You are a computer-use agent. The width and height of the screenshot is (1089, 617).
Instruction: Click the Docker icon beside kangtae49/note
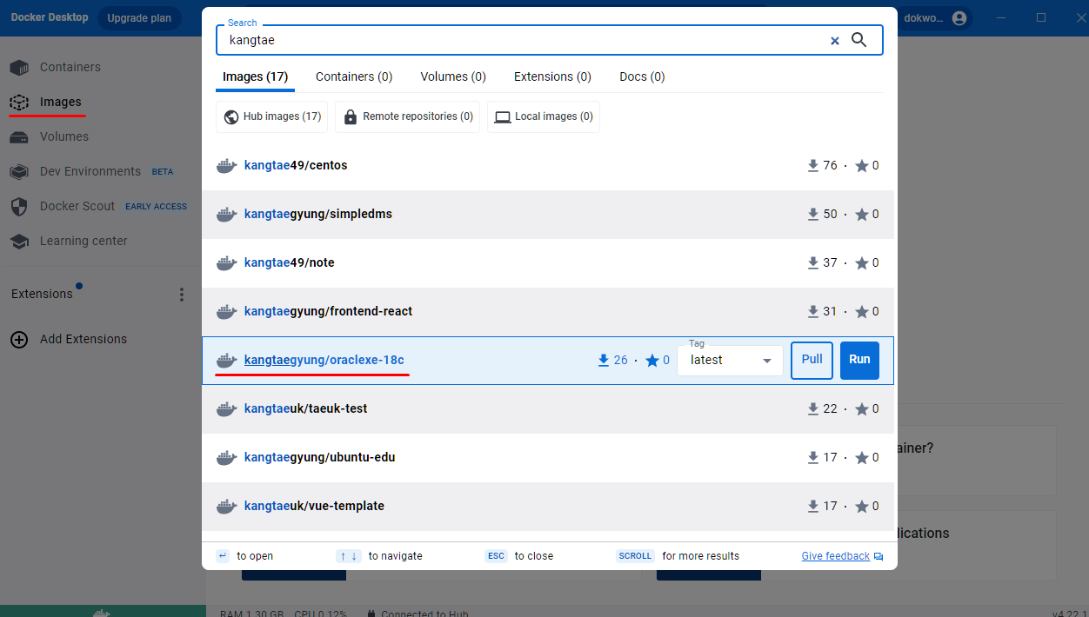[226, 263]
